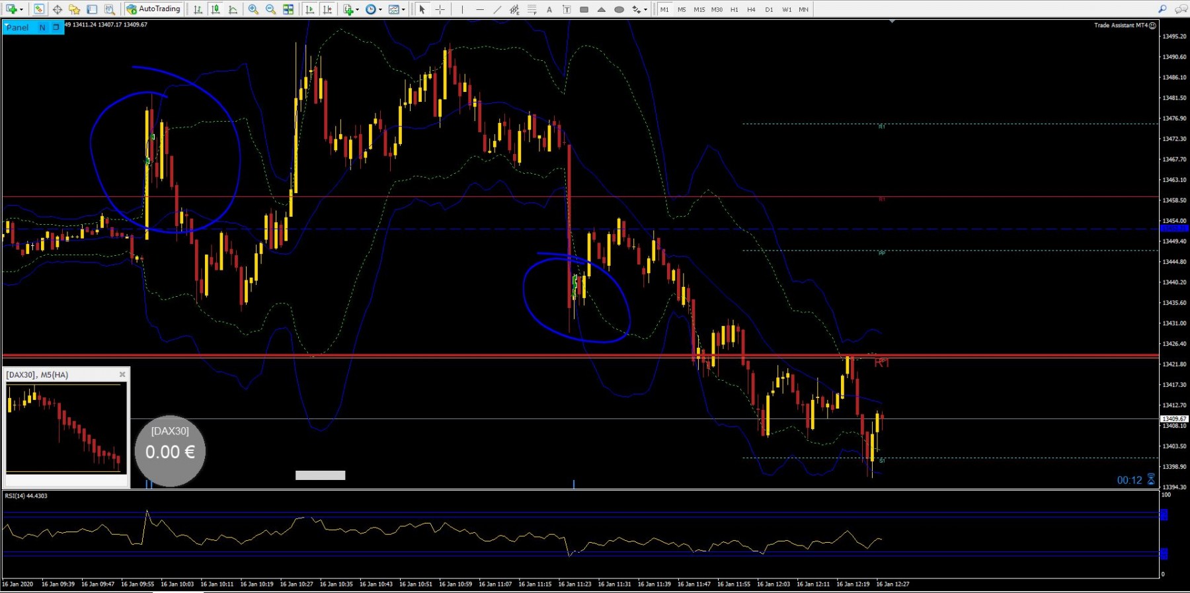Switch chart to bar chart mode
1190x593 pixels.
198,9
